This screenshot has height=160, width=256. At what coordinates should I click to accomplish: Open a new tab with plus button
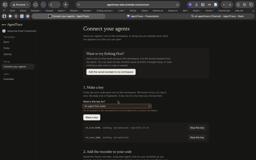(65, 4)
